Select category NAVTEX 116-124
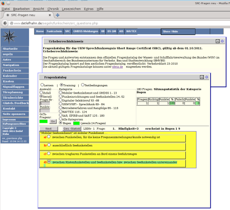Image resolution: width=230 pixels, height=210 pixels. click(61, 111)
